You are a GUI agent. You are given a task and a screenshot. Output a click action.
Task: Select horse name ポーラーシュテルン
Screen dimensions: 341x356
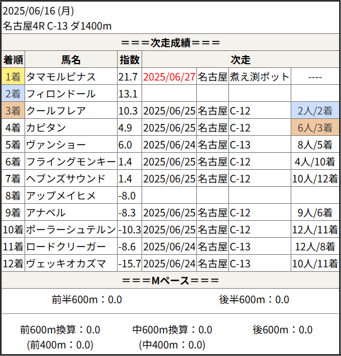coord(71,230)
